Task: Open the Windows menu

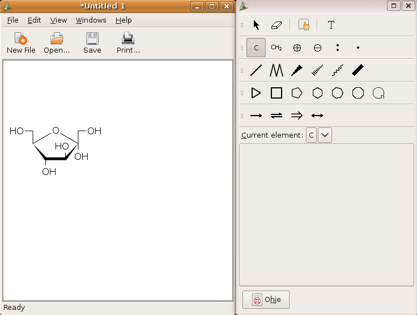Action: coord(91,20)
